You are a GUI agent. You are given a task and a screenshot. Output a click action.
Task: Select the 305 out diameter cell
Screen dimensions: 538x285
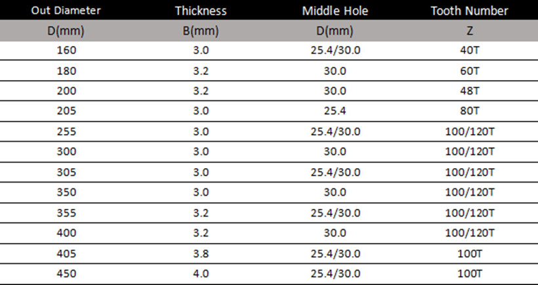(66, 172)
